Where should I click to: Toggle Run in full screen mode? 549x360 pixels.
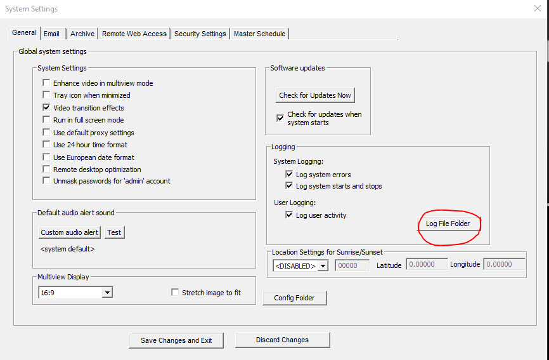point(46,120)
